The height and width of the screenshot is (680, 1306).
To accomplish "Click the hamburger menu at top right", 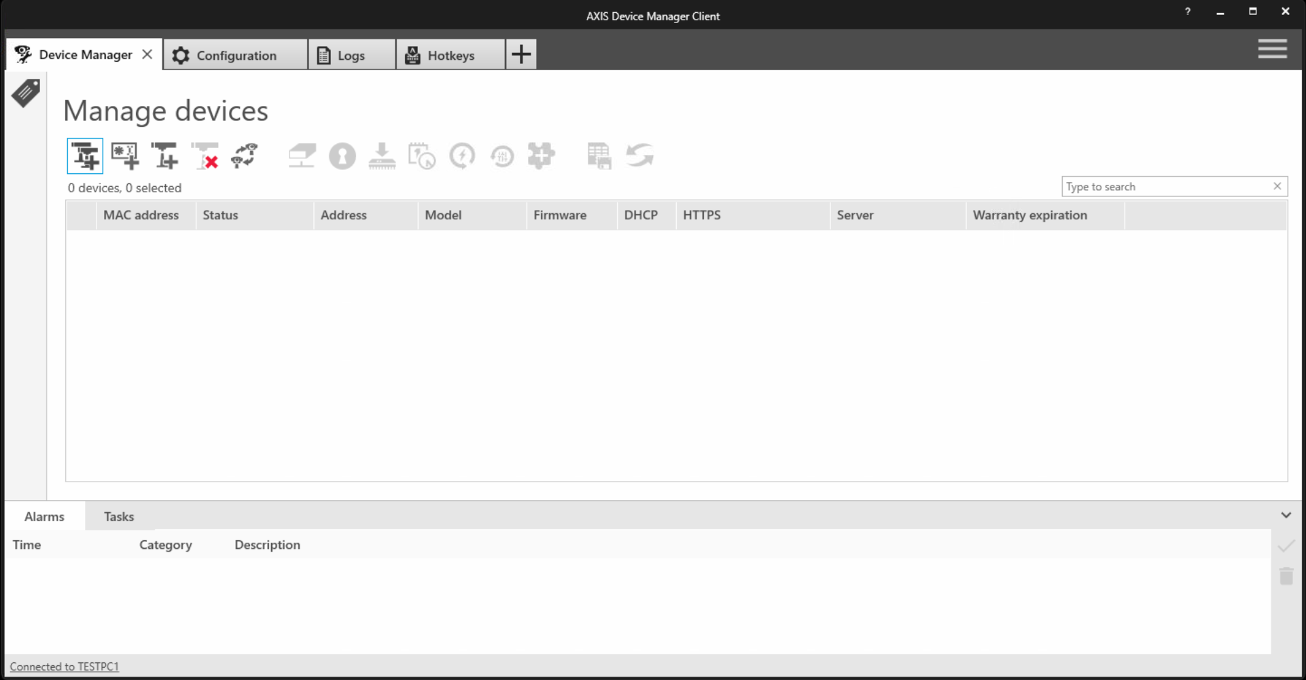I will [x=1272, y=49].
